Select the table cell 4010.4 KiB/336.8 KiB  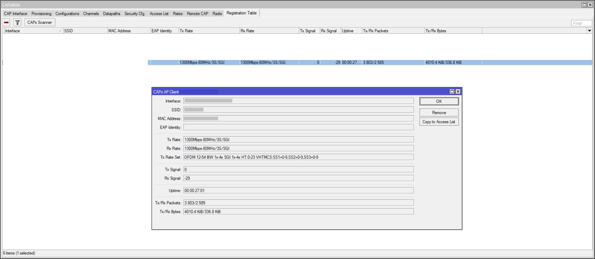click(453, 62)
